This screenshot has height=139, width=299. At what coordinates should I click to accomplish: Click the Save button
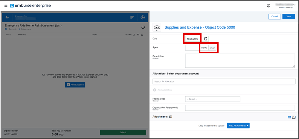point(288,17)
